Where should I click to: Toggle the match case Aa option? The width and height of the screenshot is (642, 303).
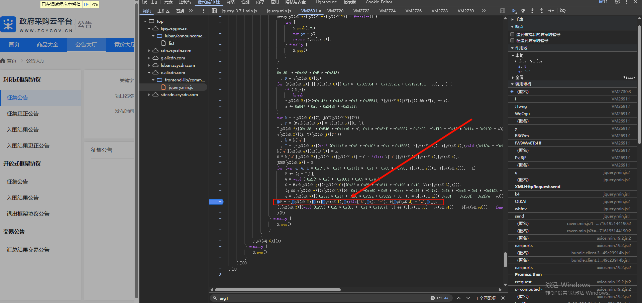click(446, 298)
